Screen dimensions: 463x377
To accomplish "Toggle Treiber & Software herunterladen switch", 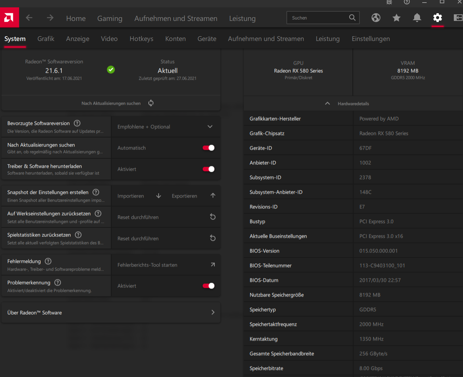I will [x=209, y=169].
